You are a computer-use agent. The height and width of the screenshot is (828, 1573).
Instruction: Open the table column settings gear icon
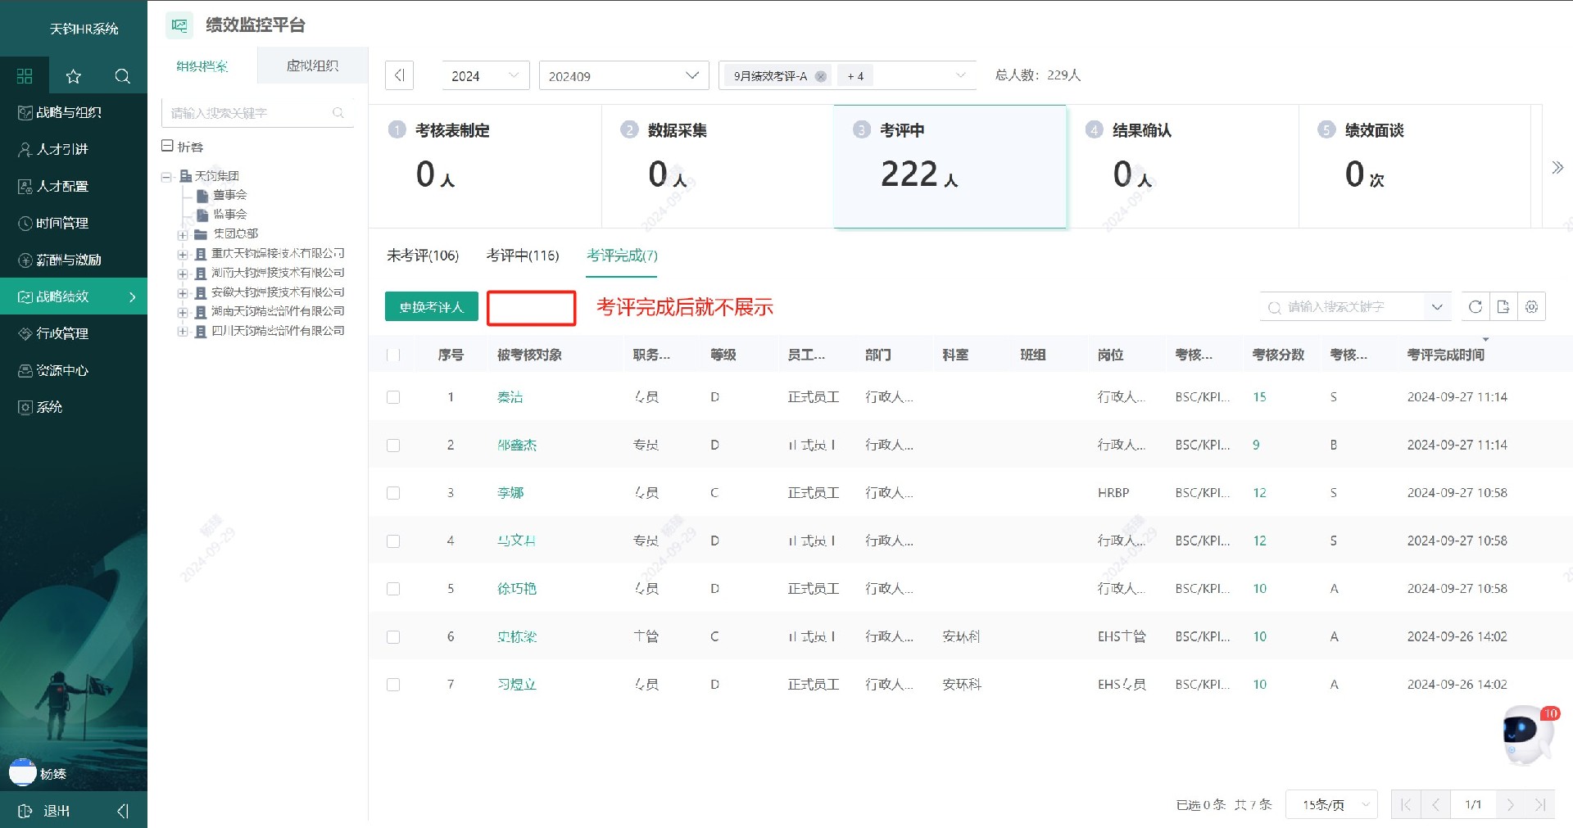(1532, 306)
